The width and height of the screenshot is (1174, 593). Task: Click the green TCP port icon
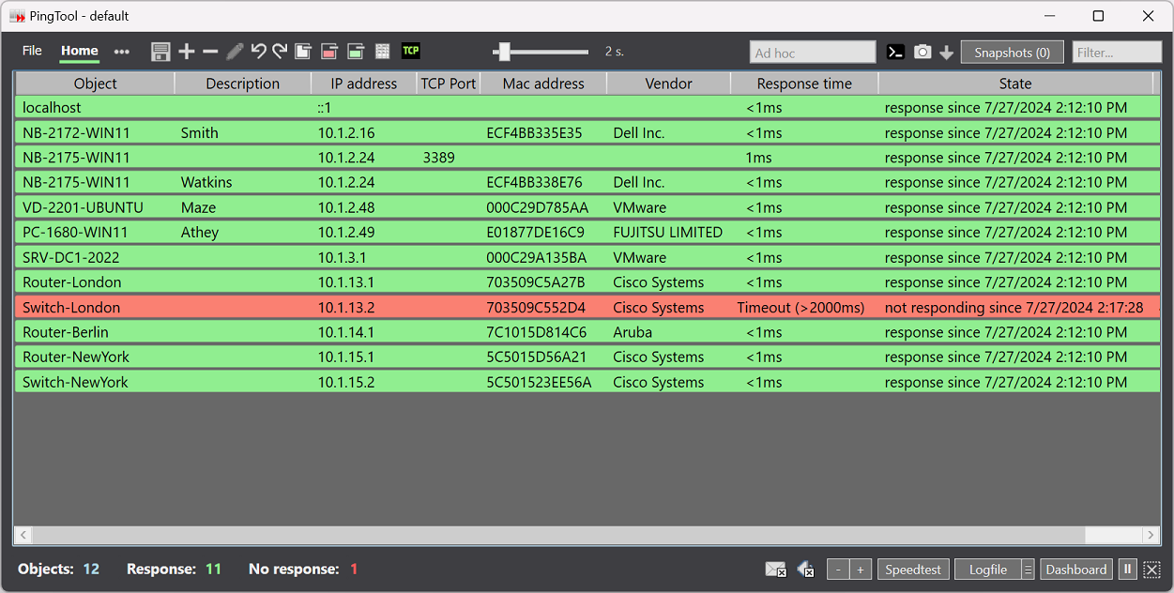[x=410, y=51]
